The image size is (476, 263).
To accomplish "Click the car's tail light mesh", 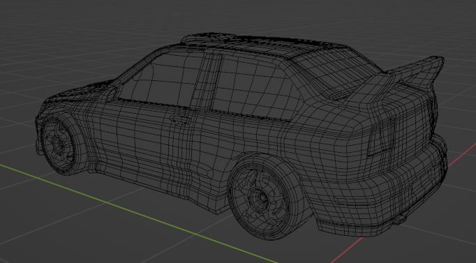I will pyautogui.click(x=382, y=137).
